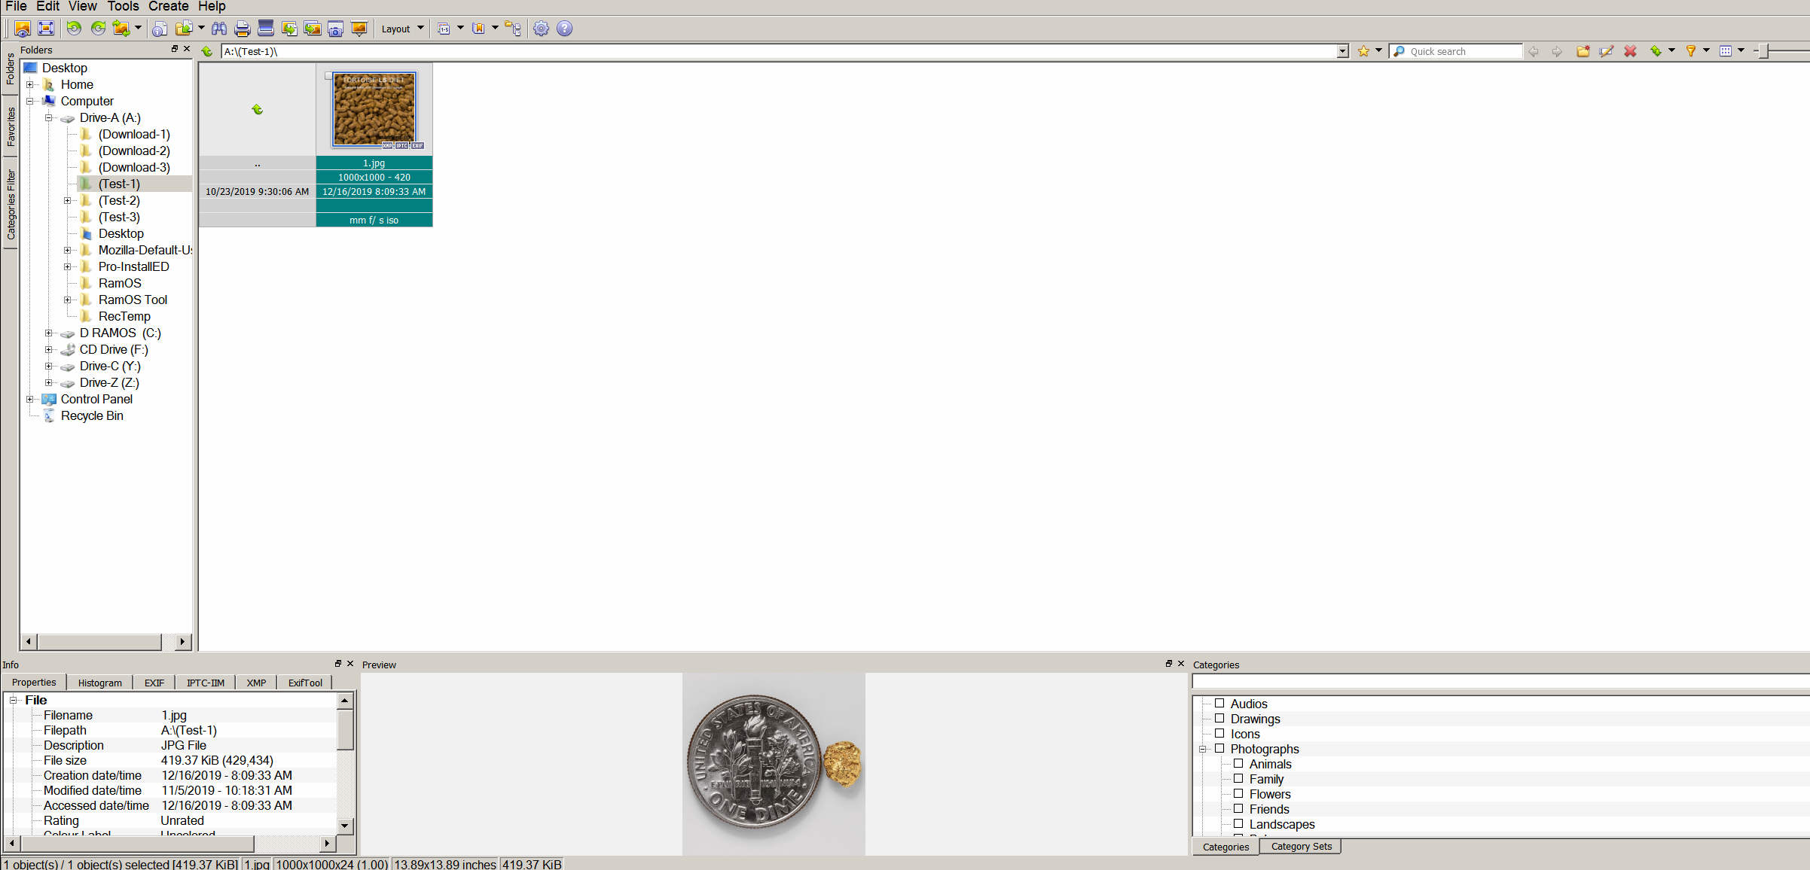The width and height of the screenshot is (1810, 870).
Task: Click the screen capture camera icon
Action: pyautogui.click(x=336, y=29)
